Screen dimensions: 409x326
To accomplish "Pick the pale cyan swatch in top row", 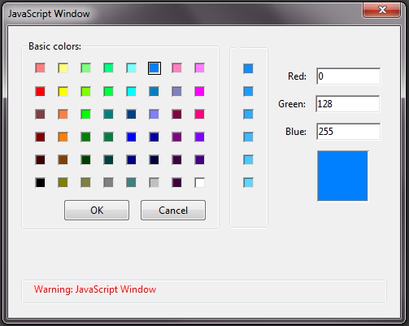I will click(131, 68).
